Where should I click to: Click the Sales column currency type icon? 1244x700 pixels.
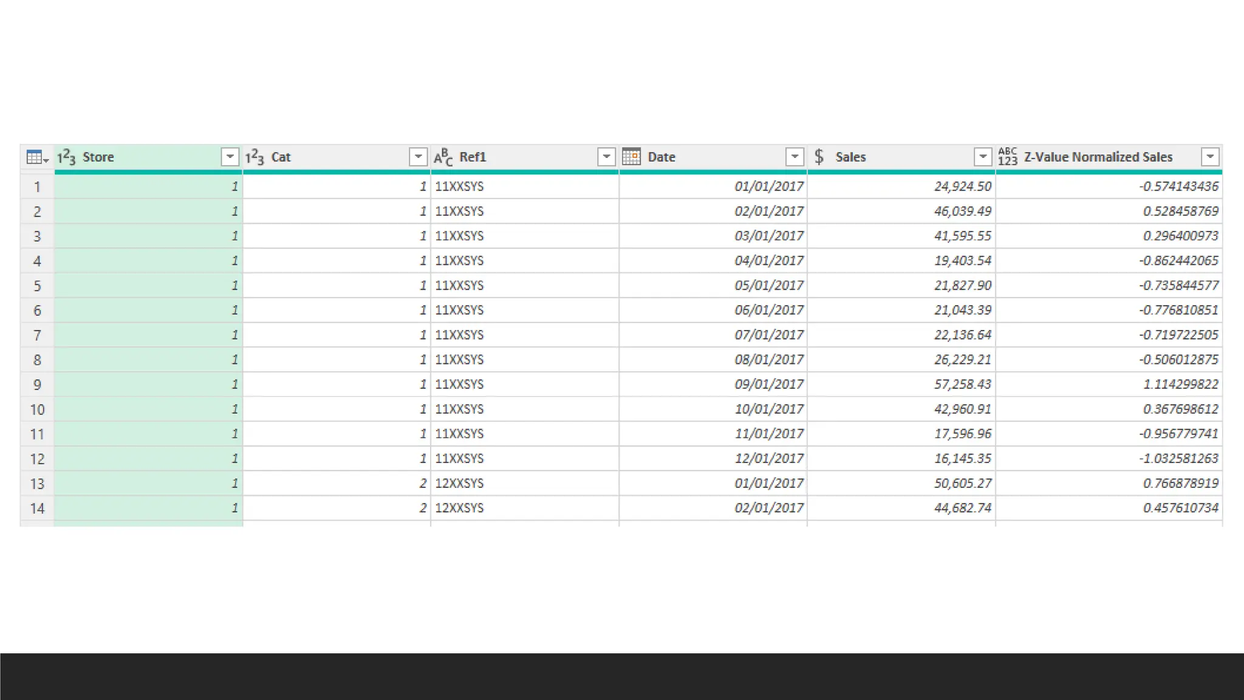[x=819, y=157]
